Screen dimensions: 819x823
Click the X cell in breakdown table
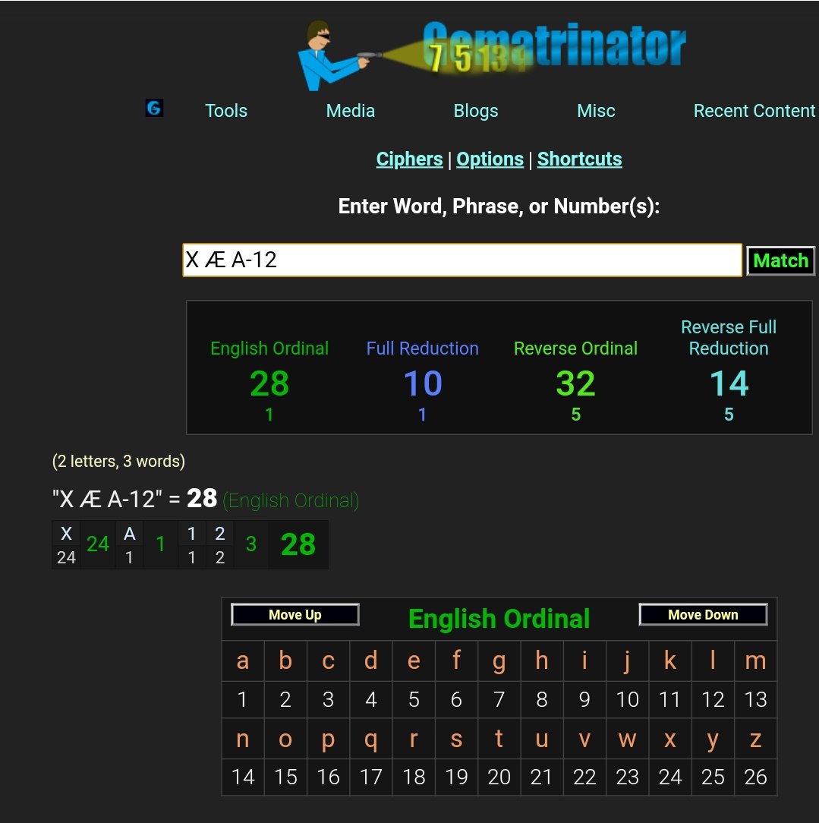(66, 534)
